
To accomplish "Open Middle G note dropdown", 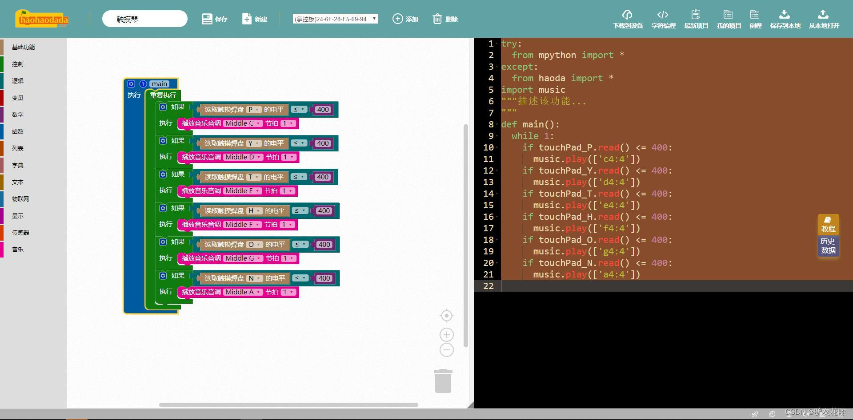I will coord(243,258).
